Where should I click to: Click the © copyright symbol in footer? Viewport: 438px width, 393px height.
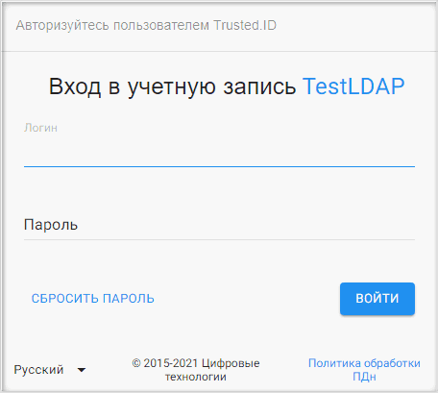tap(136, 363)
